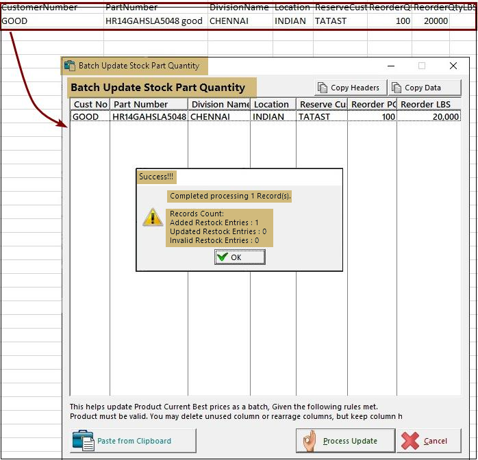Click the OK hand icon on Process Update

[x=310, y=441]
